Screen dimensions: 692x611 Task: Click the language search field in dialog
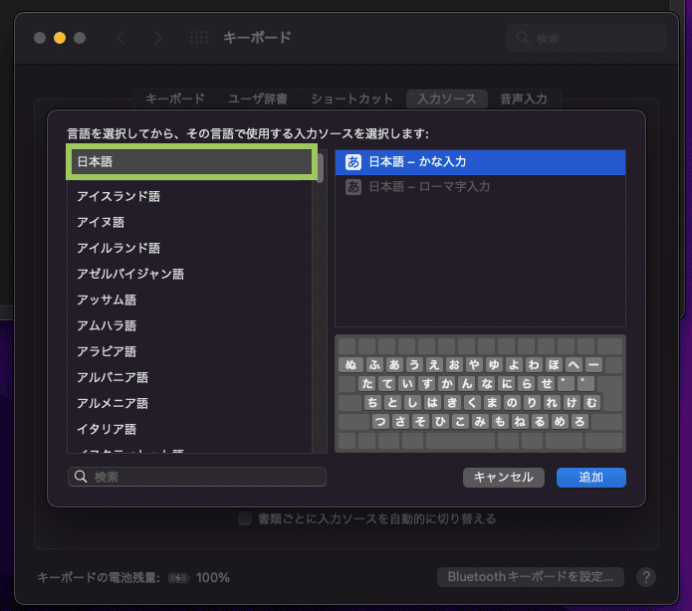197,477
